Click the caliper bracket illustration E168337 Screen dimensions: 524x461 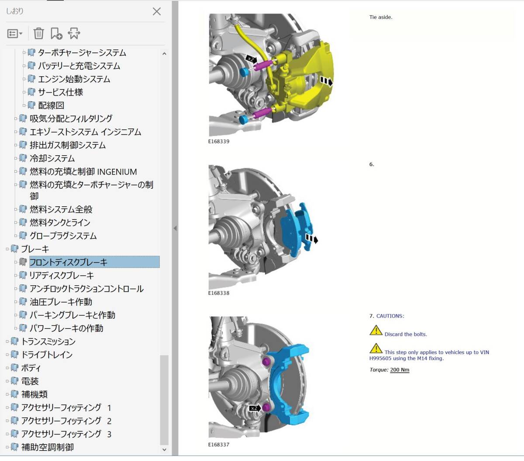[x=259, y=378]
